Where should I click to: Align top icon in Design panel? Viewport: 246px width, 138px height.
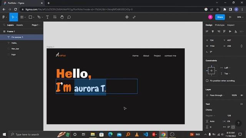pyautogui.click(x=224, y=31)
